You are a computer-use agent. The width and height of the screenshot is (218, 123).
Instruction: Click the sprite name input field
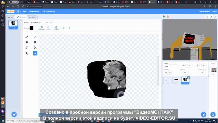click(x=171, y=66)
